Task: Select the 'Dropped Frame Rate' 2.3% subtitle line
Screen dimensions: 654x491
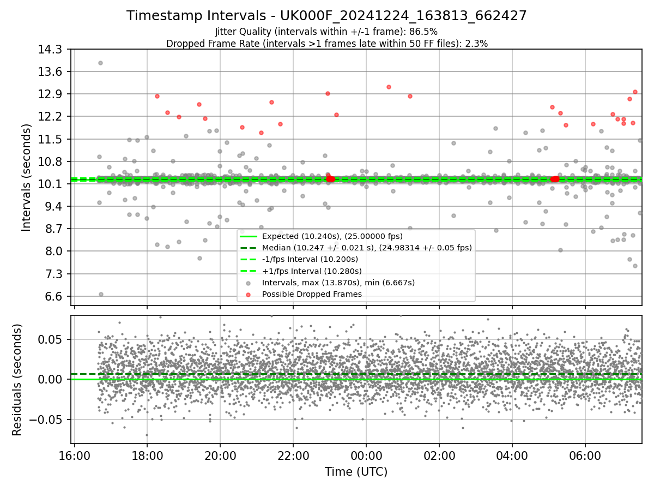Action: tap(326, 43)
